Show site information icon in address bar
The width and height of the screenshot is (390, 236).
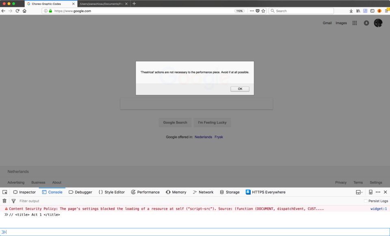pos(46,11)
